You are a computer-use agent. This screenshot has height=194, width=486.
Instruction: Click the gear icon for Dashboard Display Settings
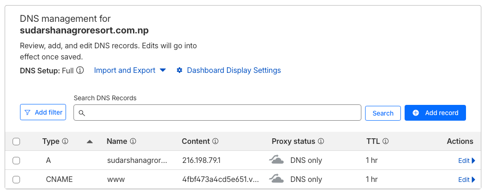[180, 71]
